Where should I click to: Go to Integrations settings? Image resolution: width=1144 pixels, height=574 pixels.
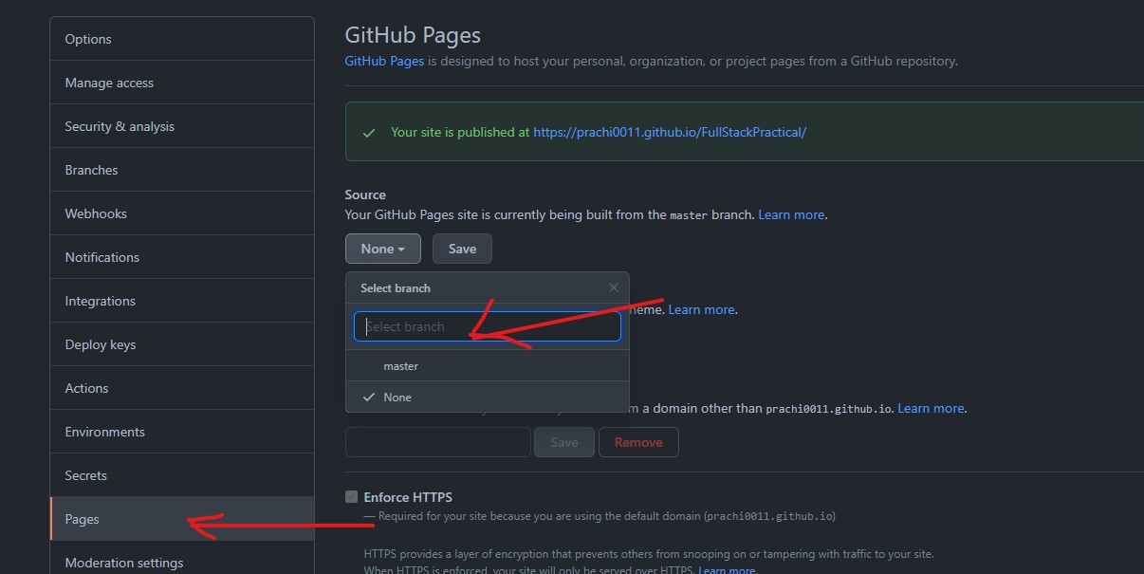(182, 301)
